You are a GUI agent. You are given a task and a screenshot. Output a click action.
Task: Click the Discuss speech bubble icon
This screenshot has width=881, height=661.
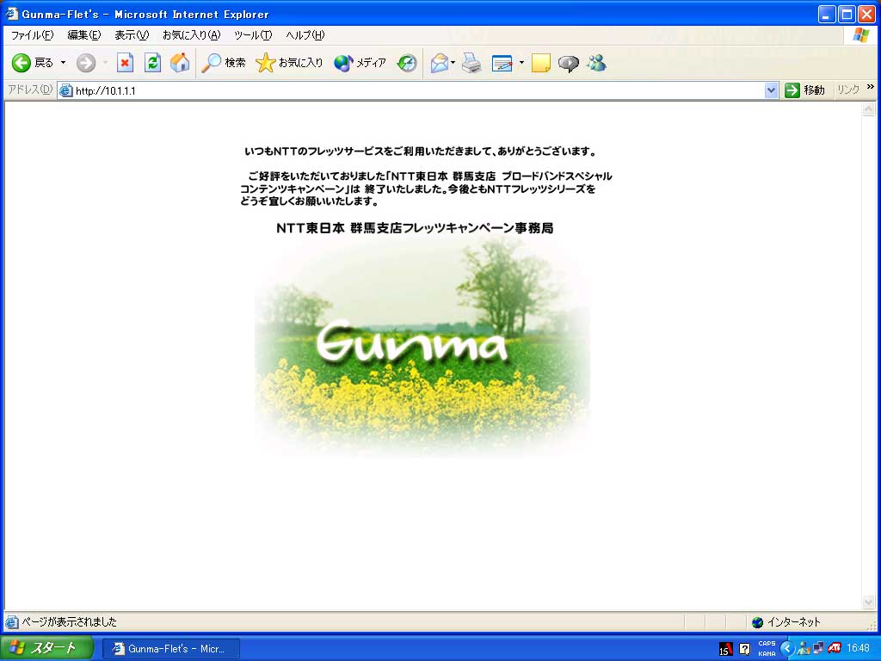[x=568, y=63]
